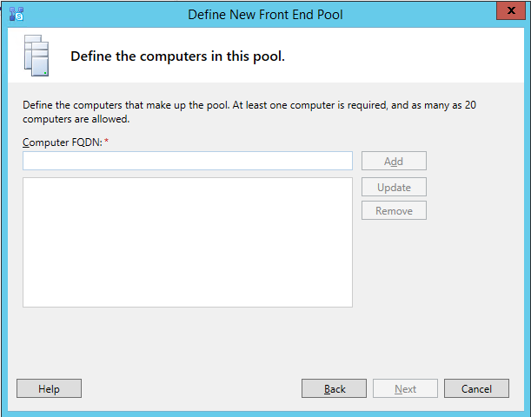531x417 pixels.
Task: Click the white header banner right of the heading
Action: [x=408, y=56]
